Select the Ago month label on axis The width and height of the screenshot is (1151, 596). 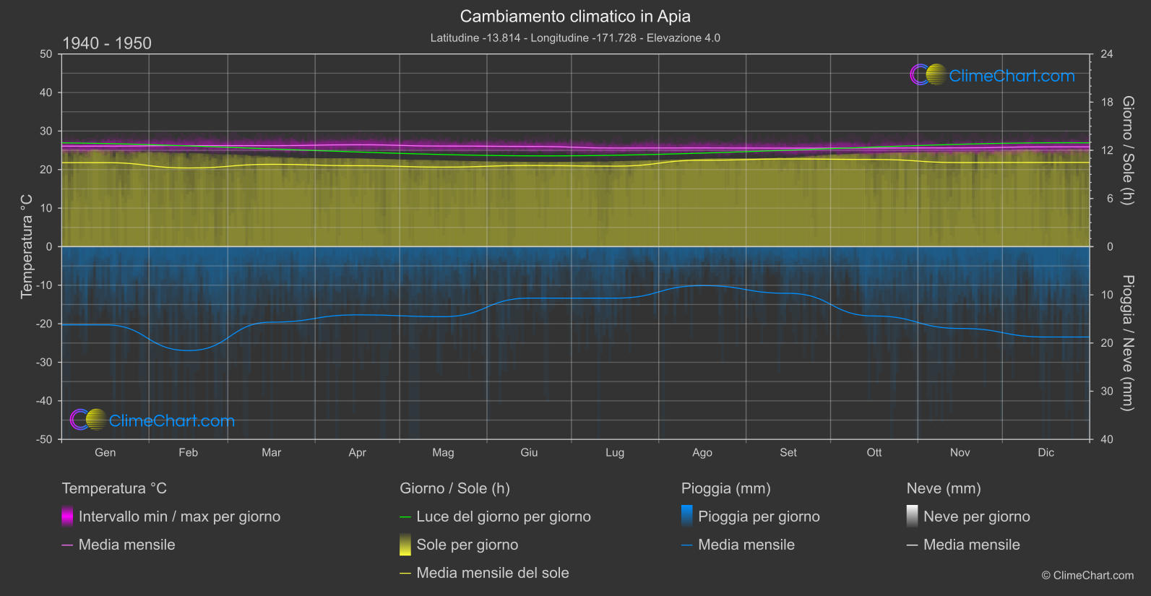702,452
